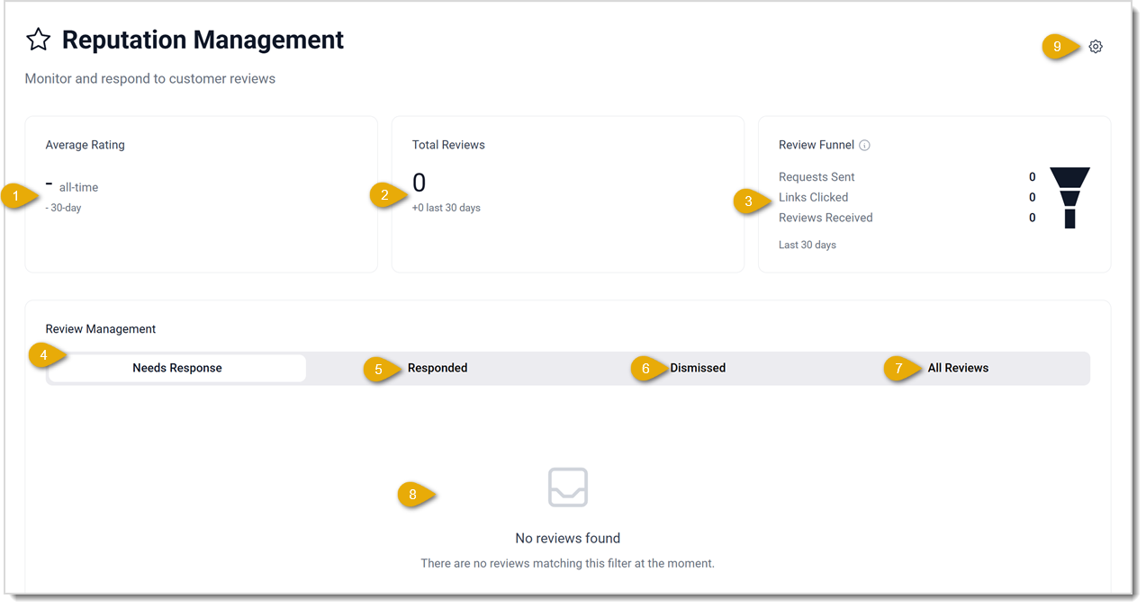Viewport: 1146px width, 608px height.
Task: Click the empty inbox icon
Action: coord(568,487)
